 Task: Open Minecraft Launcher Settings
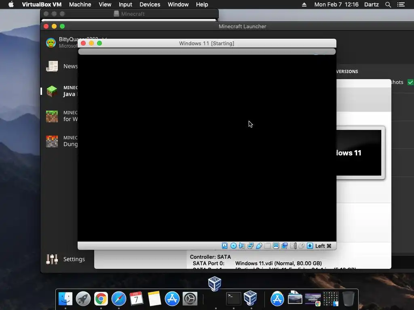coord(65,259)
